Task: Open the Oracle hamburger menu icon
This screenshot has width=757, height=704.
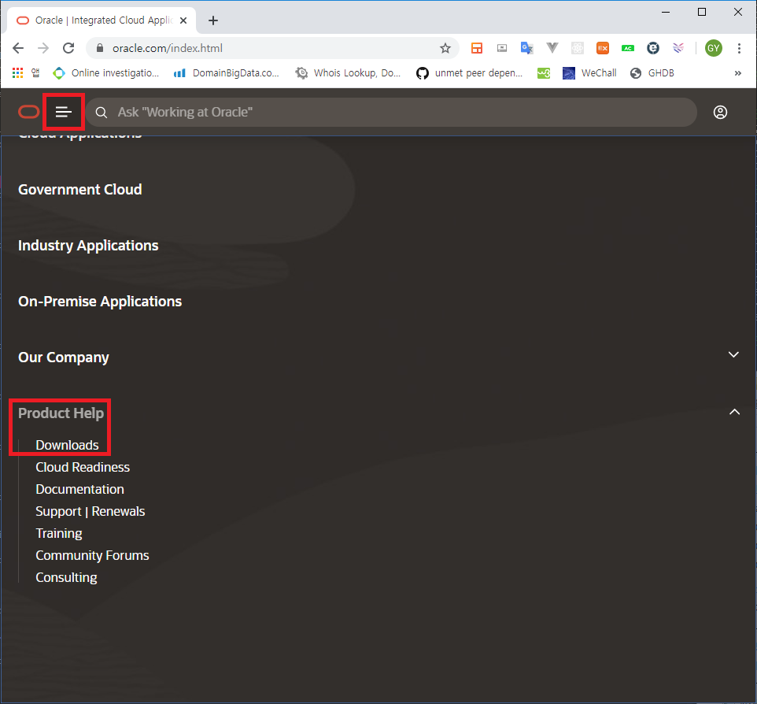Action: pyautogui.click(x=63, y=112)
